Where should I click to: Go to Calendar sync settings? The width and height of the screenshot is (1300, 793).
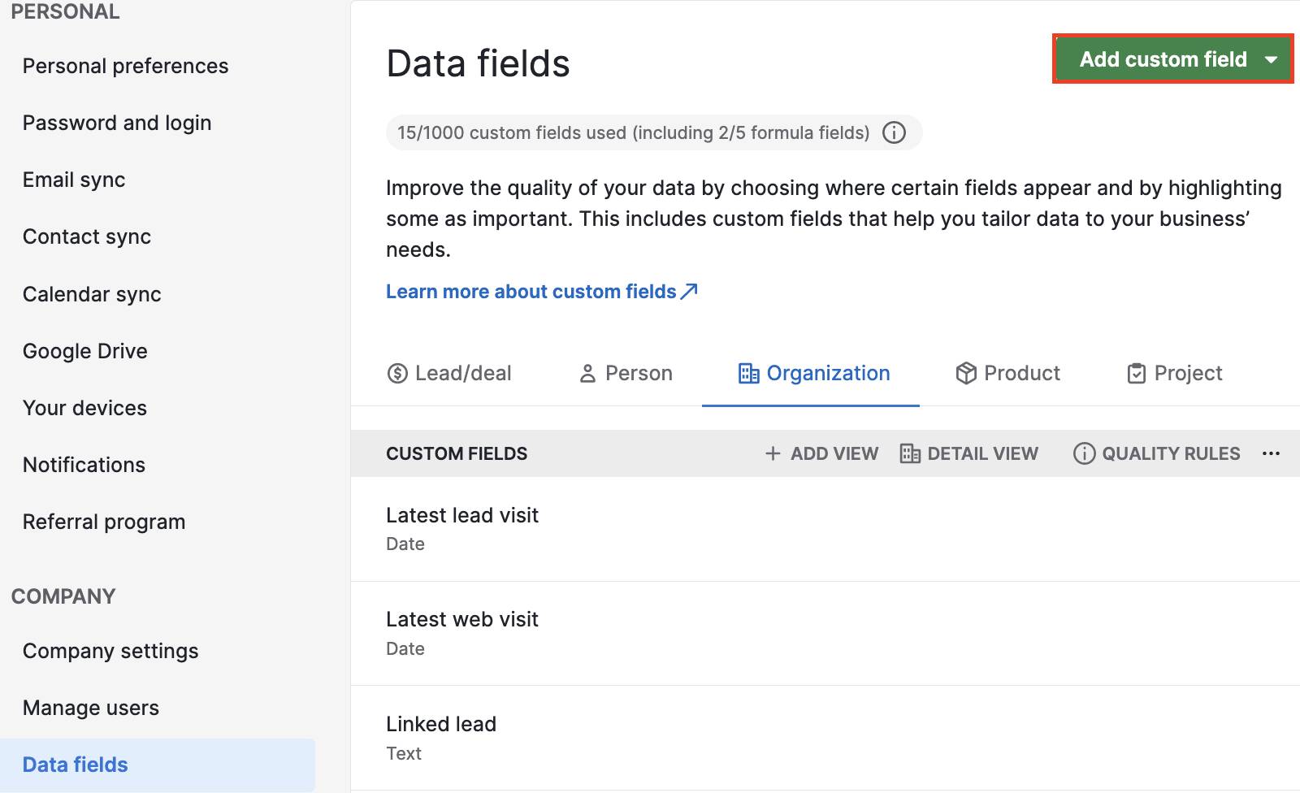pyautogui.click(x=92, y=294)
